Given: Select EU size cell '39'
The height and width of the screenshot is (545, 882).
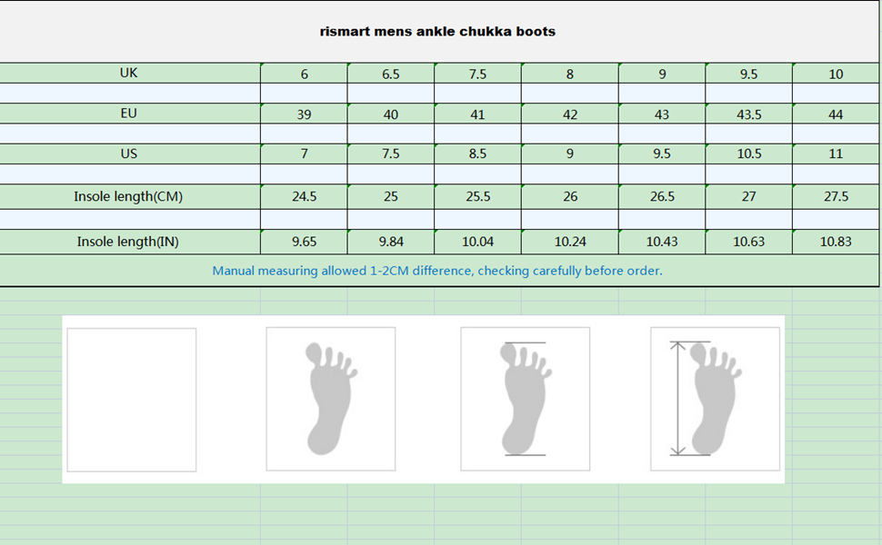Looking at the screenshot, I should [304, 114].
